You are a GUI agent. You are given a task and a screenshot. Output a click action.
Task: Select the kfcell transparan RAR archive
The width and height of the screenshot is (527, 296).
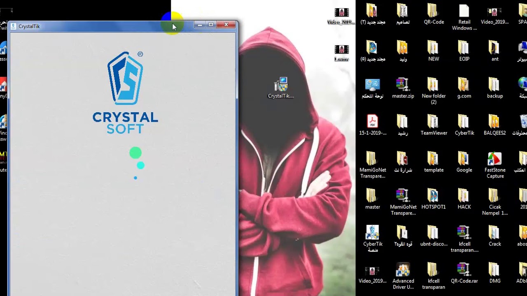pyautogui.click(x=464, y=239)
